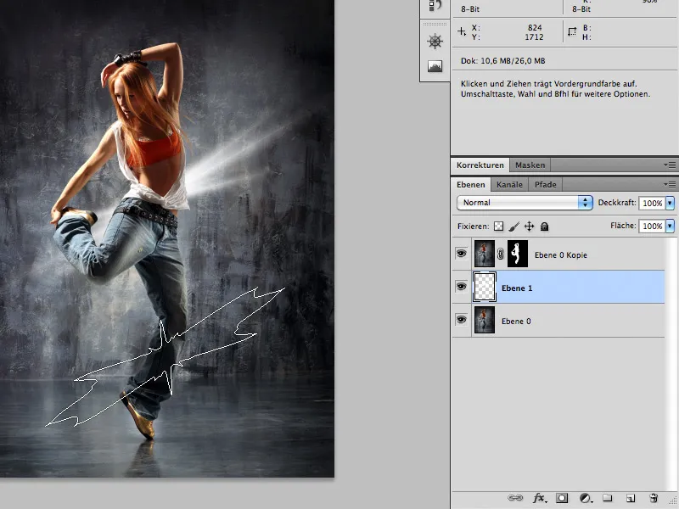Click the "Fläche:" label
The height and width of the screenshot is (509, 679).
click(x=623, y=226)
